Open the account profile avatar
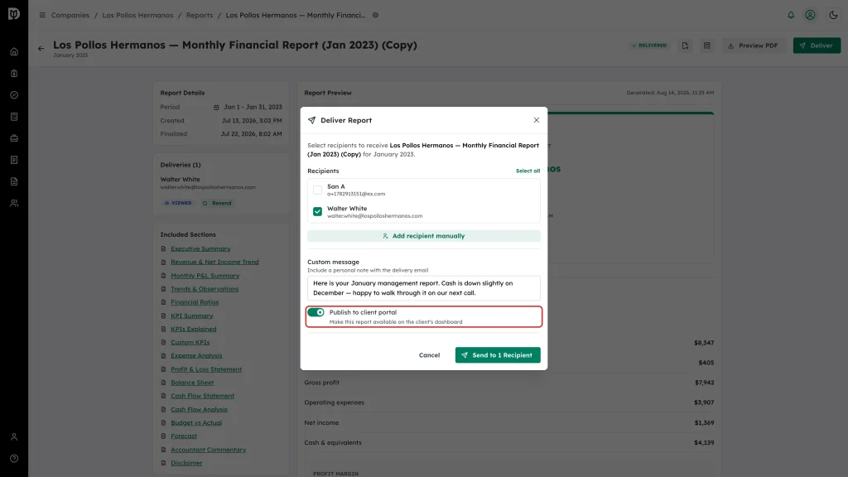Screen dimensions: 848x477 (x=810, y=15)
